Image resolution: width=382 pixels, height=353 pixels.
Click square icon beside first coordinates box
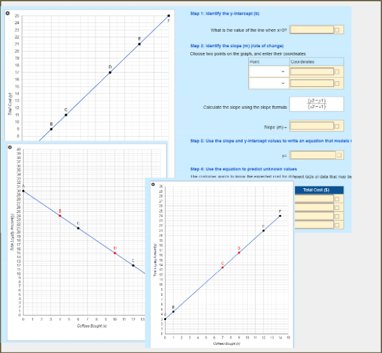(x=337, y=72)
